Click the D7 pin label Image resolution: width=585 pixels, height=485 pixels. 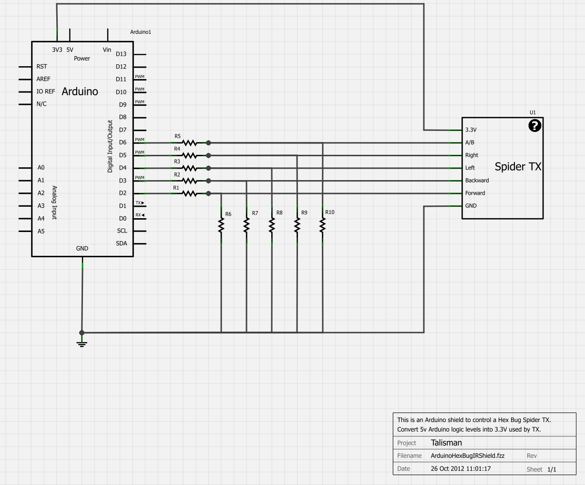point(123,130)
